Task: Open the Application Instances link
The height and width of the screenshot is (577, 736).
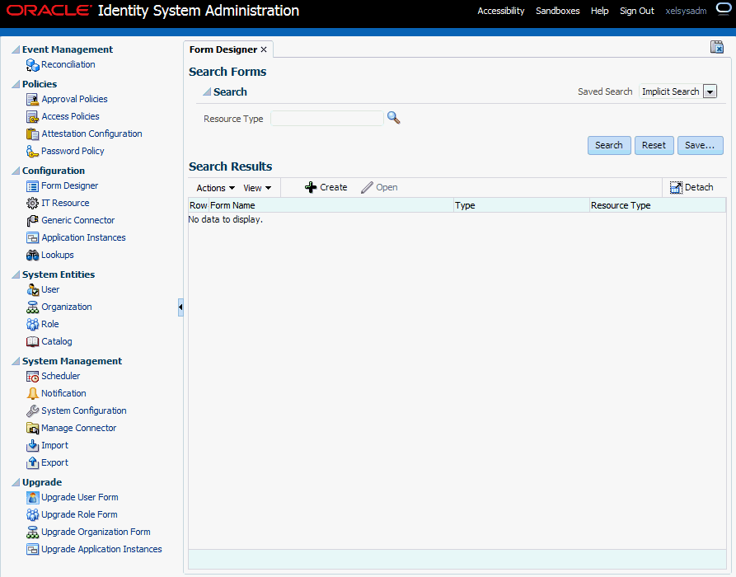Action: (x=83, y=237)
